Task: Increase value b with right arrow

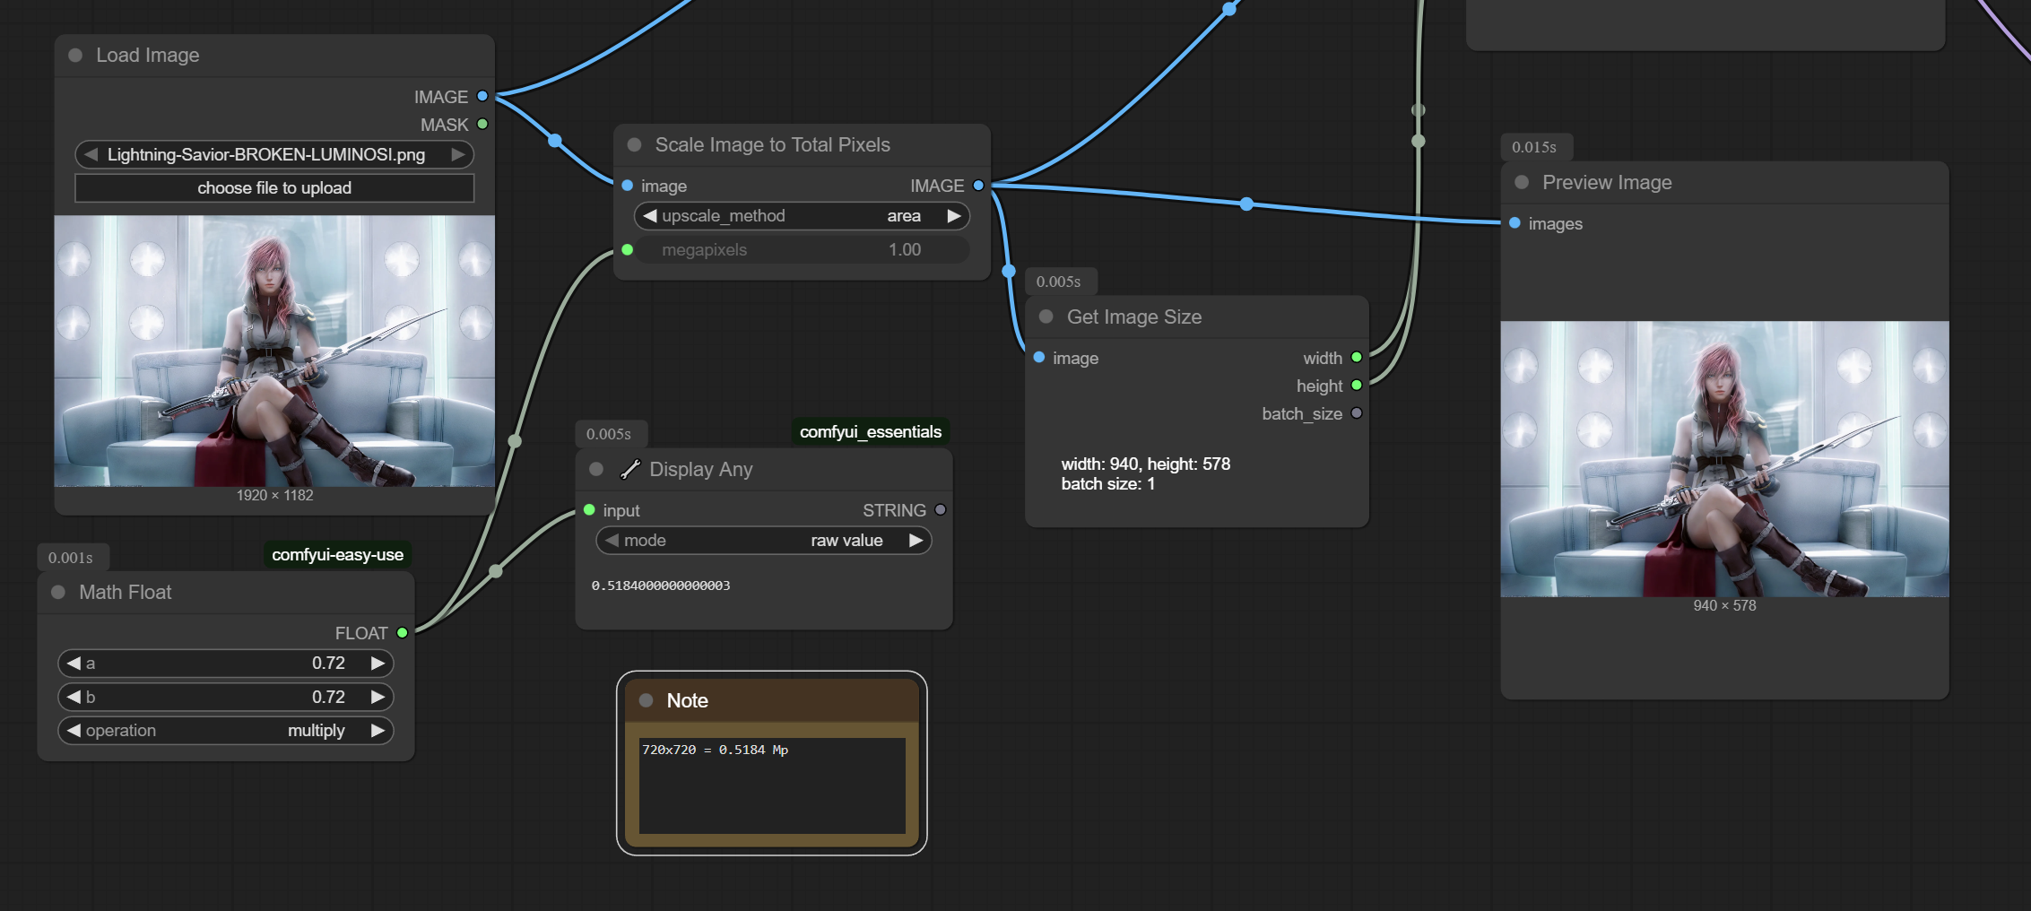Action: click(378, 698)
